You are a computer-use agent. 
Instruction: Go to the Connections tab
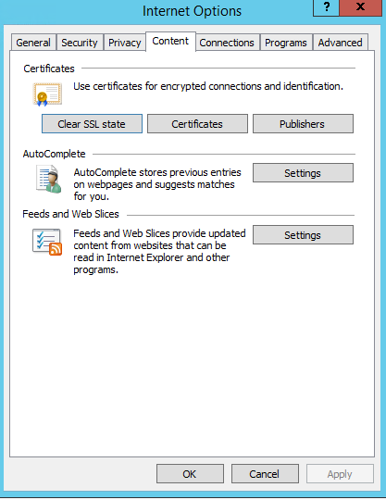(x=227, y=43)
